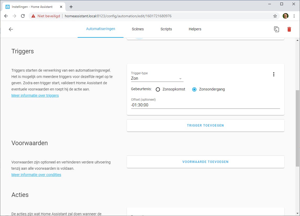Screen dimensions: 300x216
Task: Switch to the Scripts tab
Action: click(x=166, y=29)
